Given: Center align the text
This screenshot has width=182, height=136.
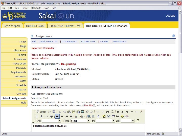Looking at the screenshot, I should click(x=62, y=116).
